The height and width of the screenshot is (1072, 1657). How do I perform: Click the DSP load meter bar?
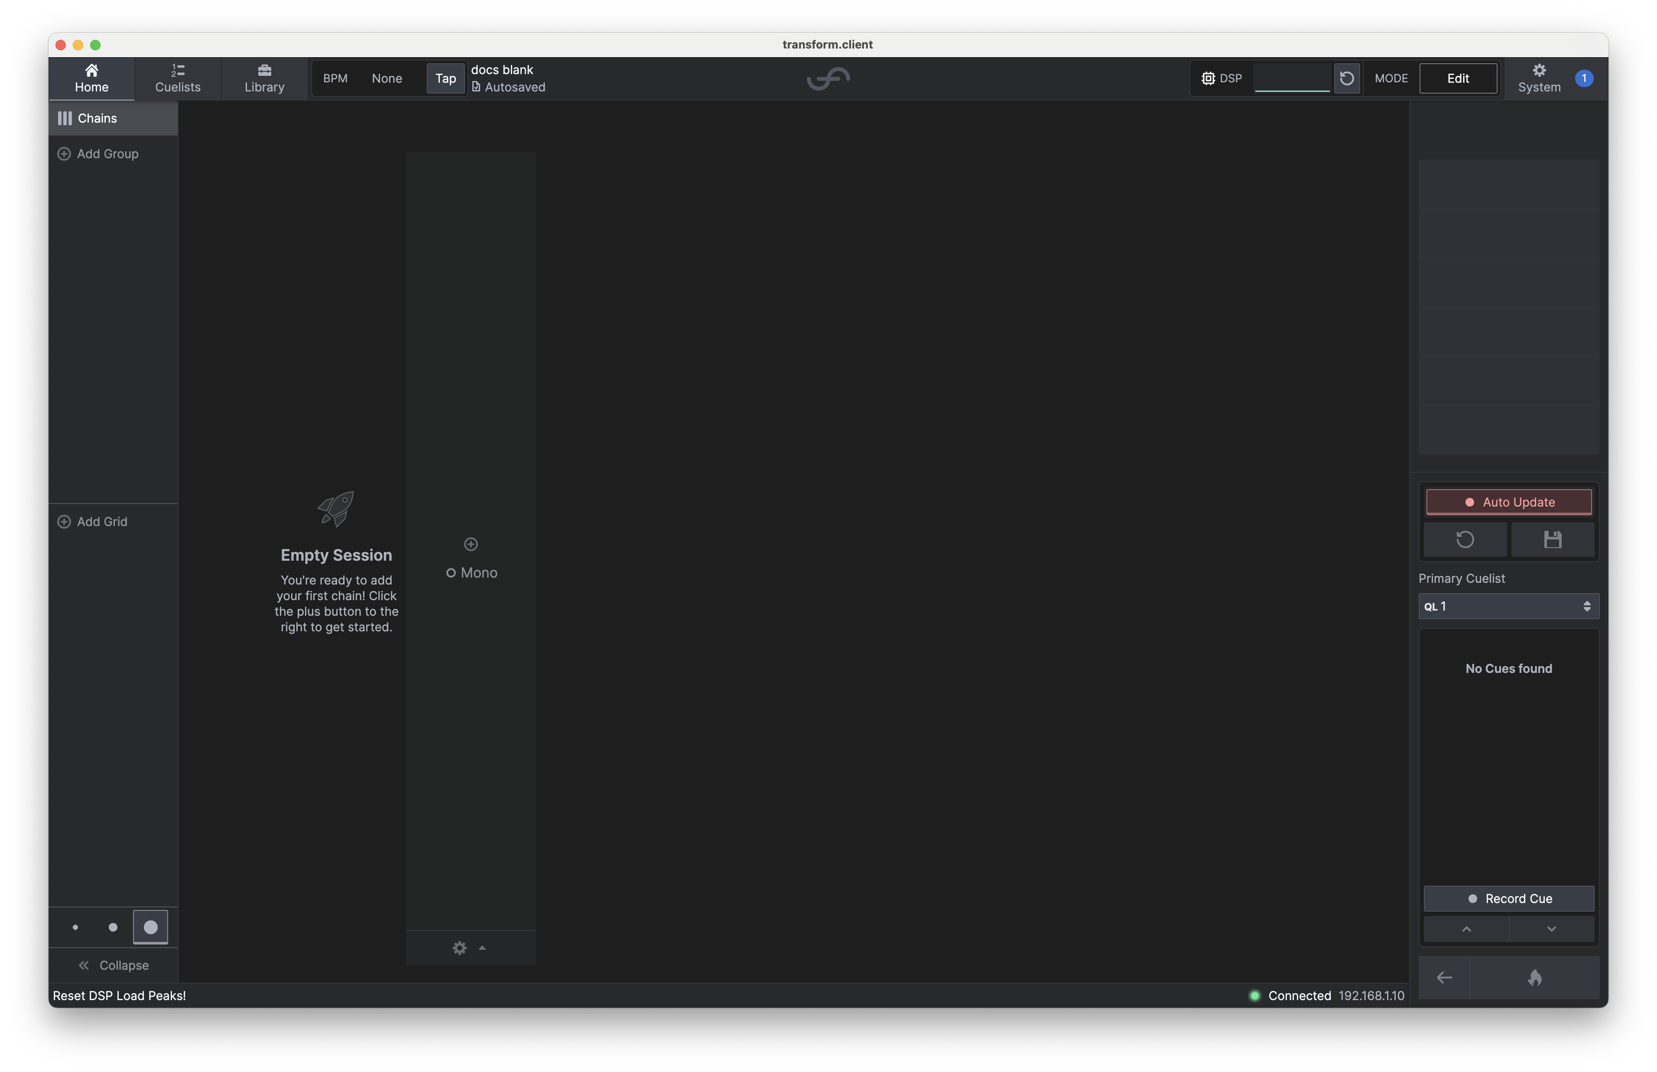click(1292, 78)
